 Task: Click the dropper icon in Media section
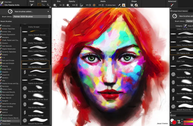[119, 5]
